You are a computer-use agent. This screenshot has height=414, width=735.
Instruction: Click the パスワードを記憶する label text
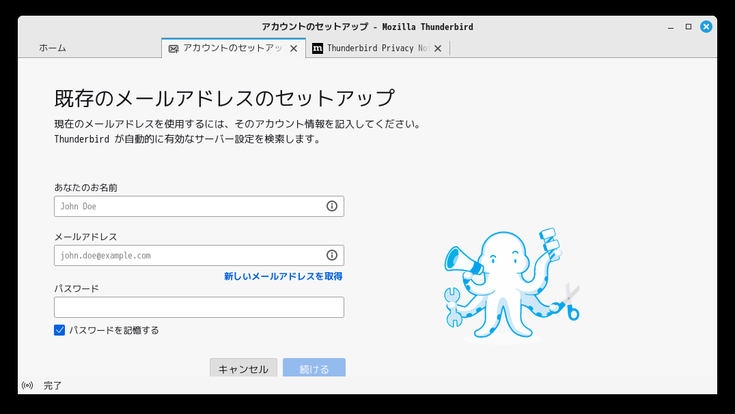pyautogui.click(x=114, y=330)
